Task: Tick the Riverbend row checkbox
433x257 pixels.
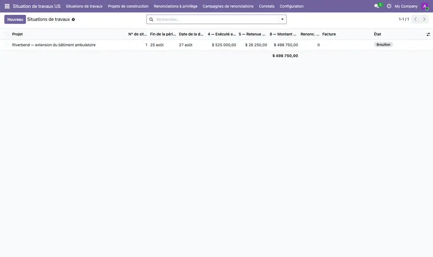Action: click(6, 45)
